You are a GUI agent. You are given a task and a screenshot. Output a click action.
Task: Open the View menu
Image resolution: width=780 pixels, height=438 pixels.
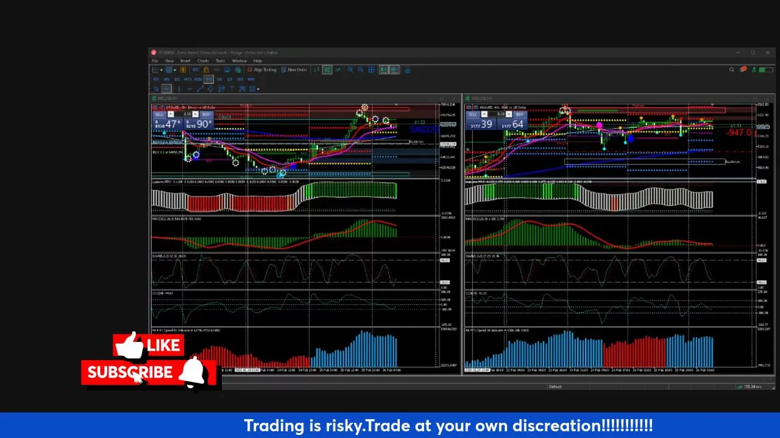169,61
